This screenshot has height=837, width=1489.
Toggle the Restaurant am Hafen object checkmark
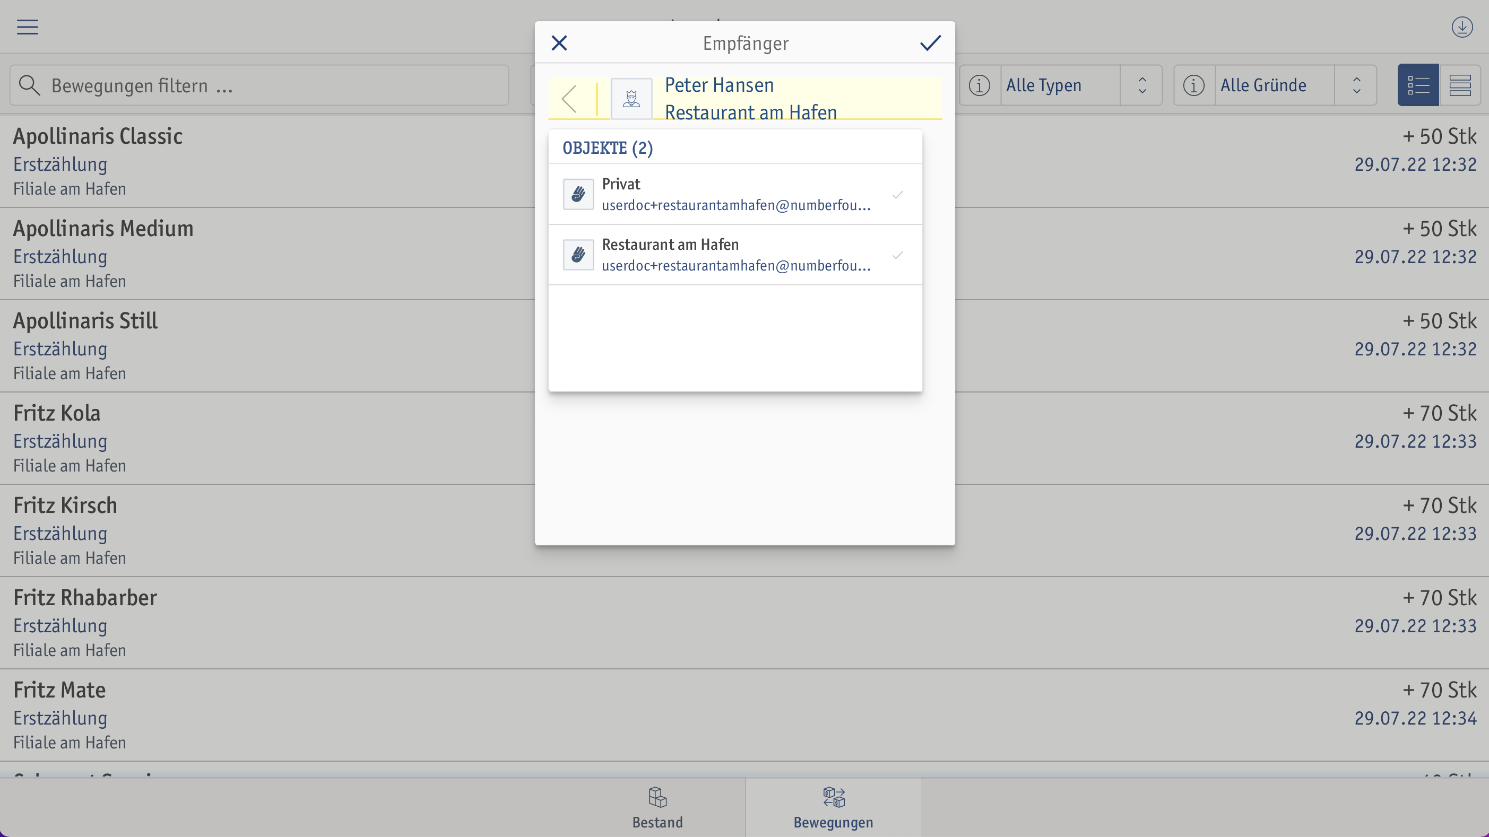pyautogui.click(x=897, y=255)
